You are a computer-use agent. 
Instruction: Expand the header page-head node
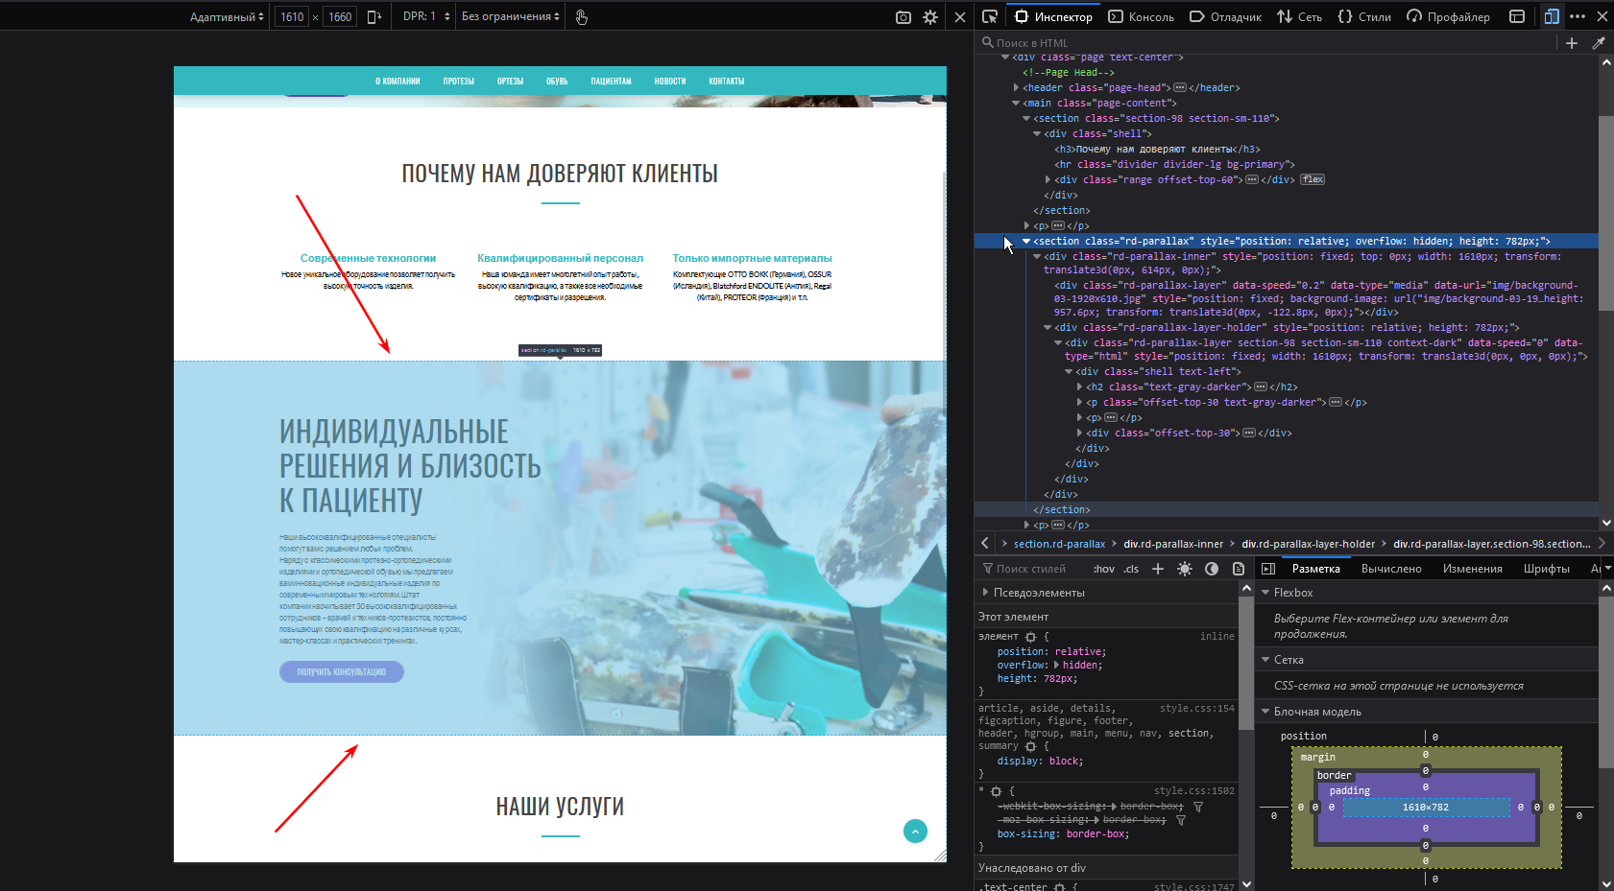click(1016, 88)
